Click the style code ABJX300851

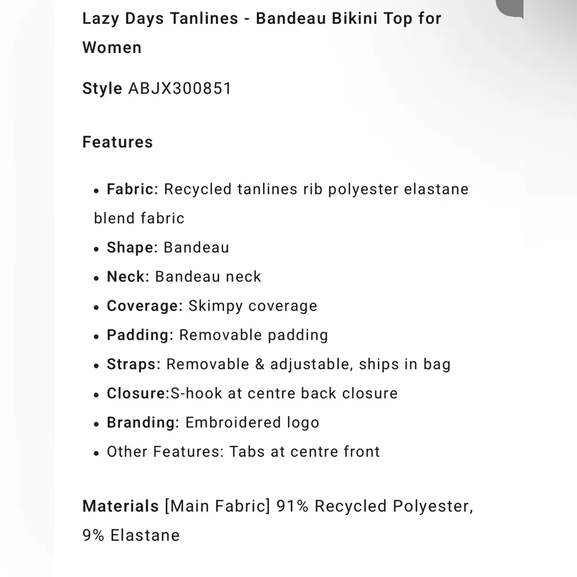pyautogui.click(x=179, y=88)
